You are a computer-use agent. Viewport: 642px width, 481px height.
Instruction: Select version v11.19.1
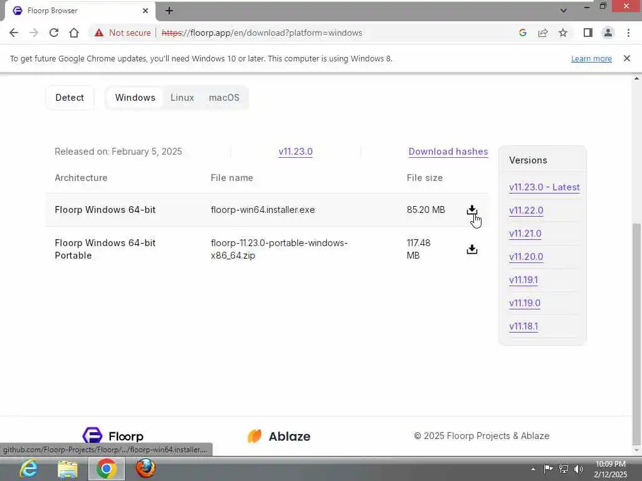(524, 280)
